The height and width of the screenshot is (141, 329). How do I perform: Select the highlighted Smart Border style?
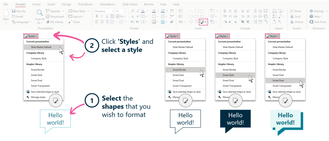tap(185, 70)
